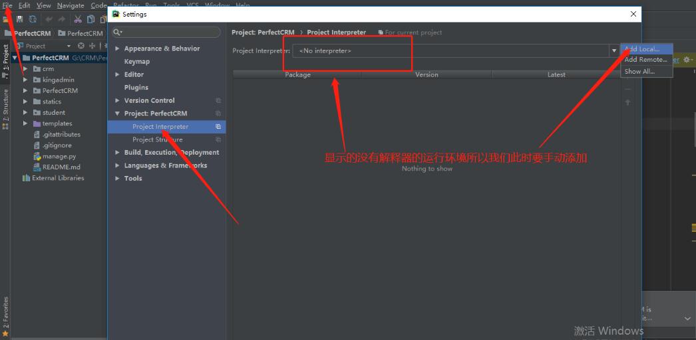Click the Open folder toolbar icon
This screenshot has width=696, height=340.
click(6, 19)
